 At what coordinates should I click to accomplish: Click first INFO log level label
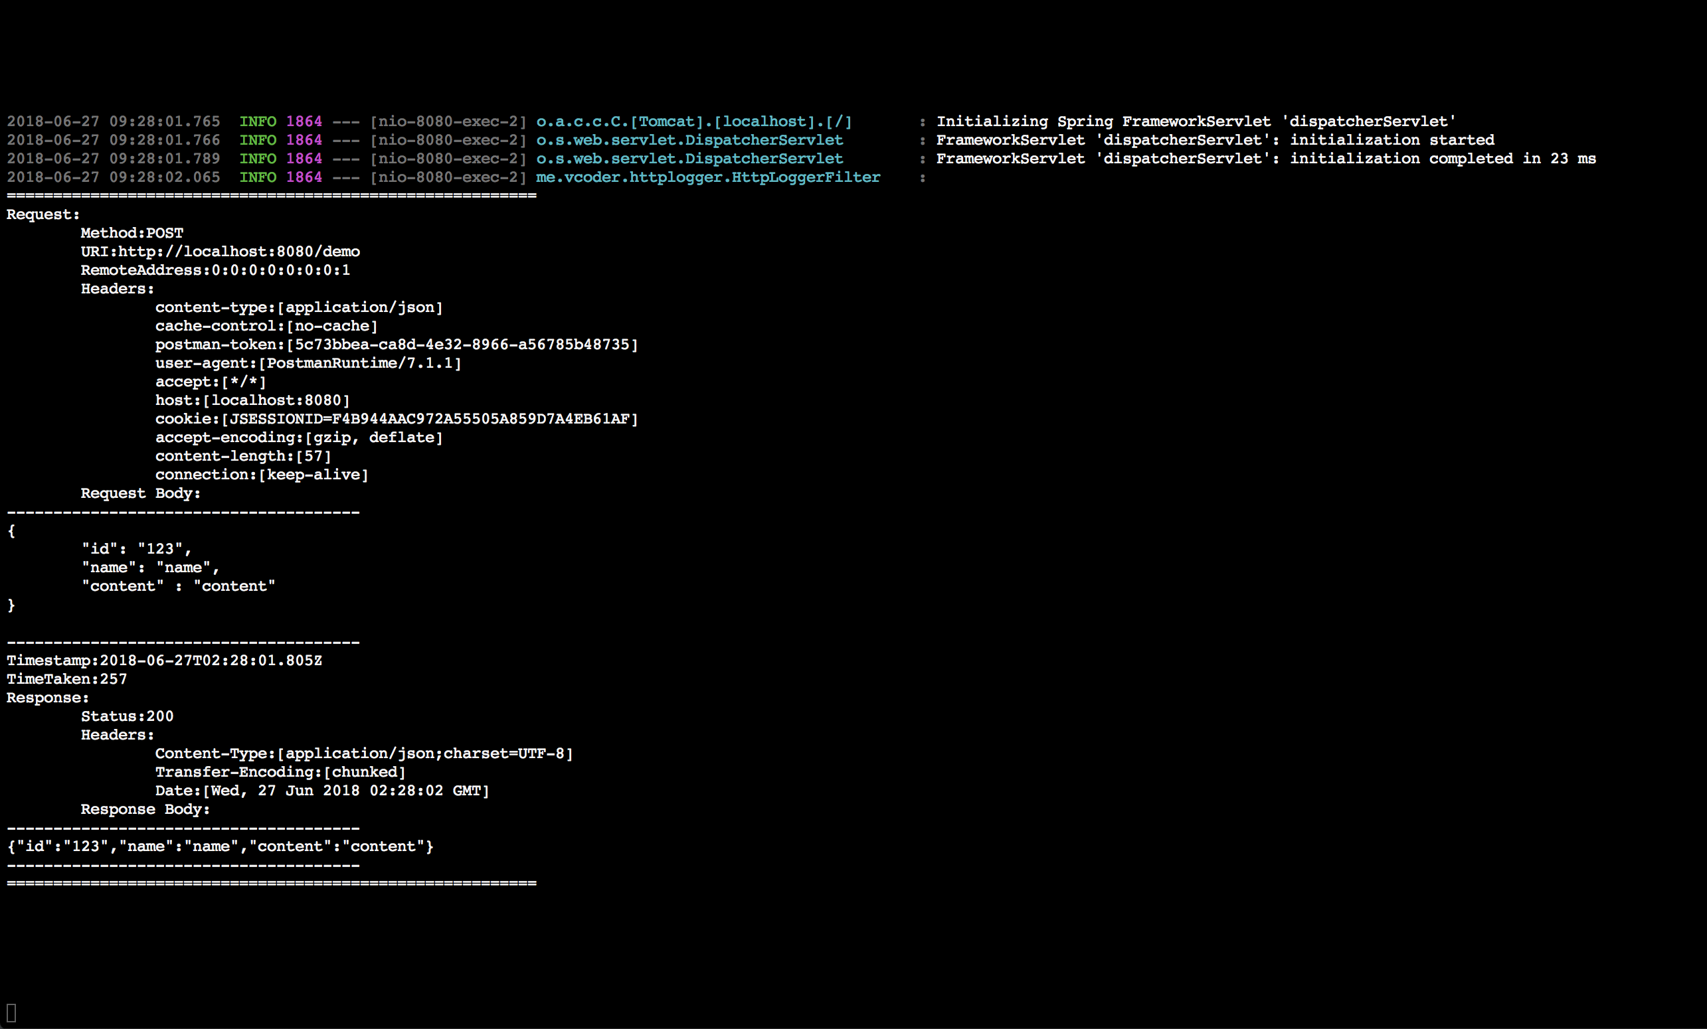(257, 121)
